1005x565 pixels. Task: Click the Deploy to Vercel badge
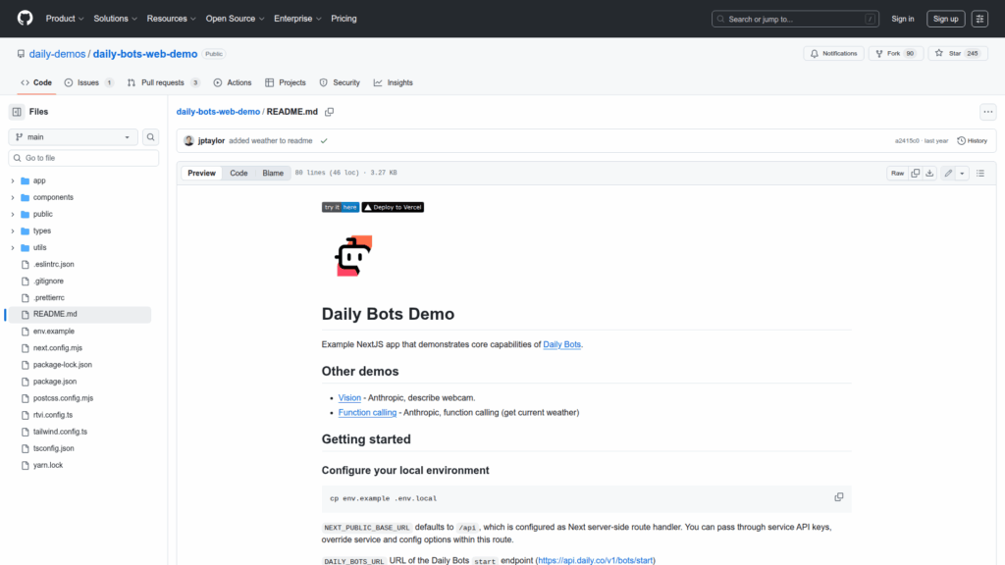coord(393,207)
